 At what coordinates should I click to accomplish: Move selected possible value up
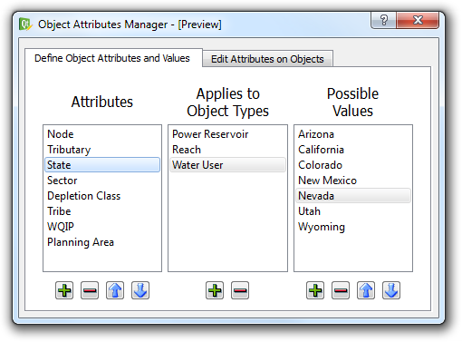(x=366, y=290)
